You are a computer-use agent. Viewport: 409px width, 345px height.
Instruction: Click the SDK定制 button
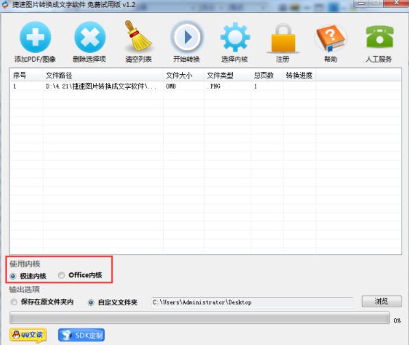pyautogui.click(x=82, y=335)
